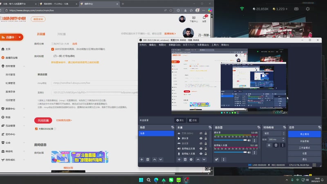Move source down in OBS sources panel
This screenshot has height=184, width=327.
click(204, 159)
